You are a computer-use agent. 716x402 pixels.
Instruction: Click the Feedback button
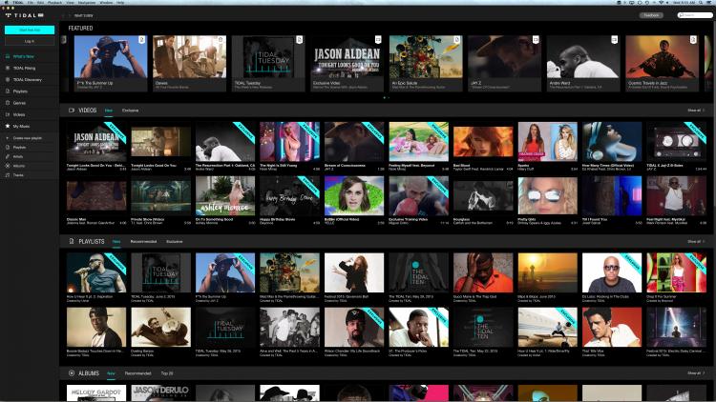tap(651, 15)
